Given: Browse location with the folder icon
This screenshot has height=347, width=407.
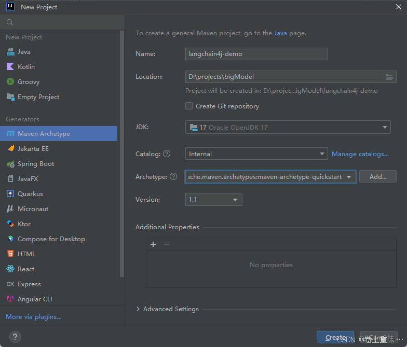Looking at the screenshot, I should (389, 77).
